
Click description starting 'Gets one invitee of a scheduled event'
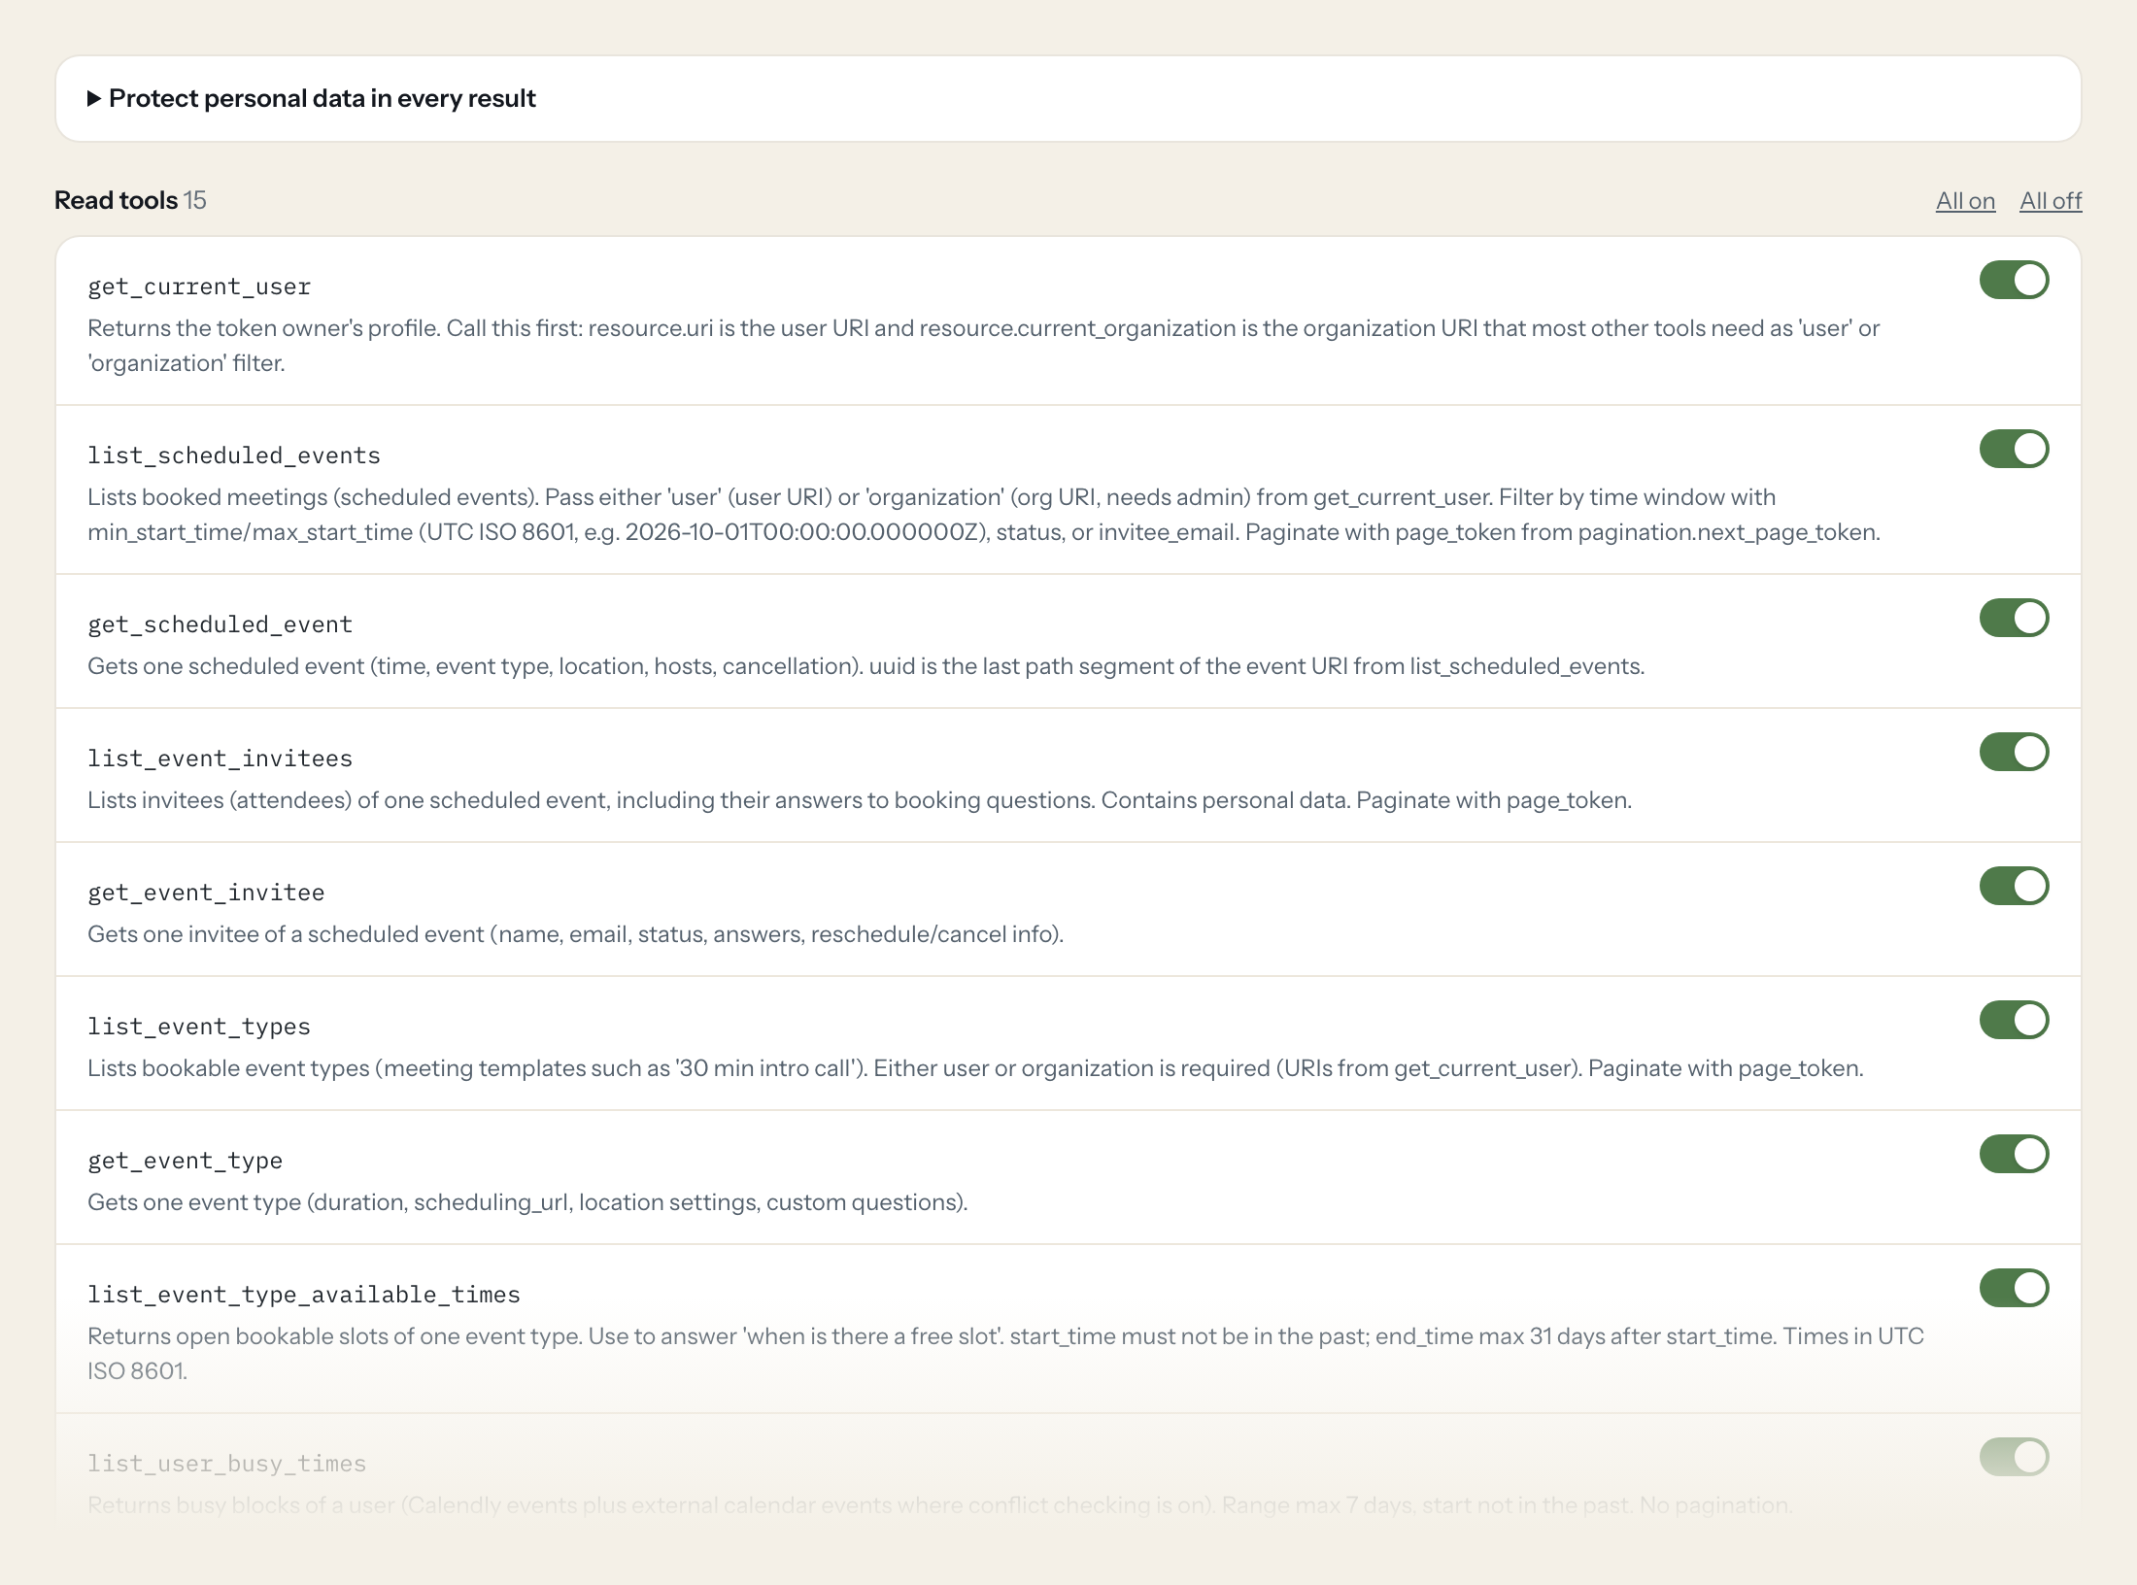[x=576, y=934]
